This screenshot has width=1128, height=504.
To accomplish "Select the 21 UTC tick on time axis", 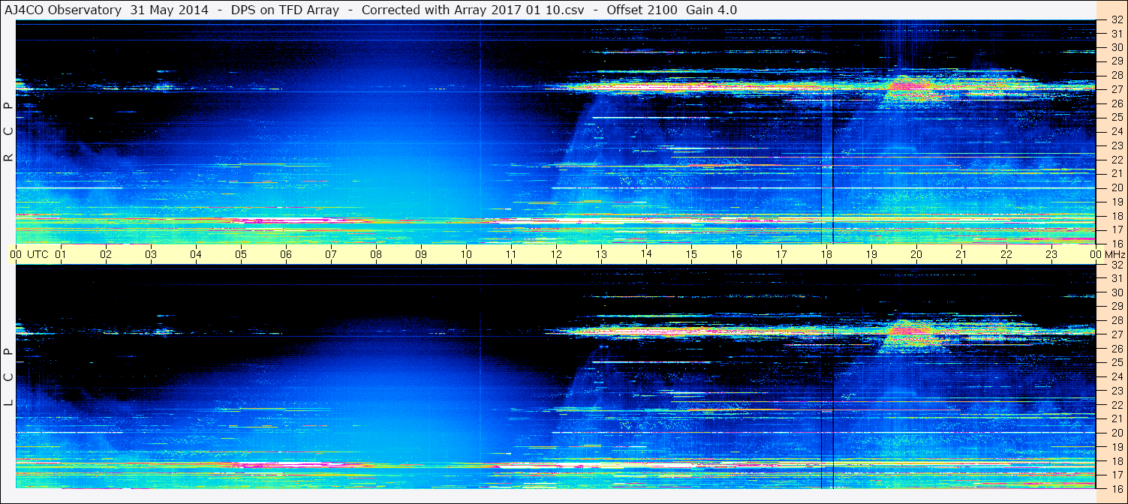I will point(961,254).
